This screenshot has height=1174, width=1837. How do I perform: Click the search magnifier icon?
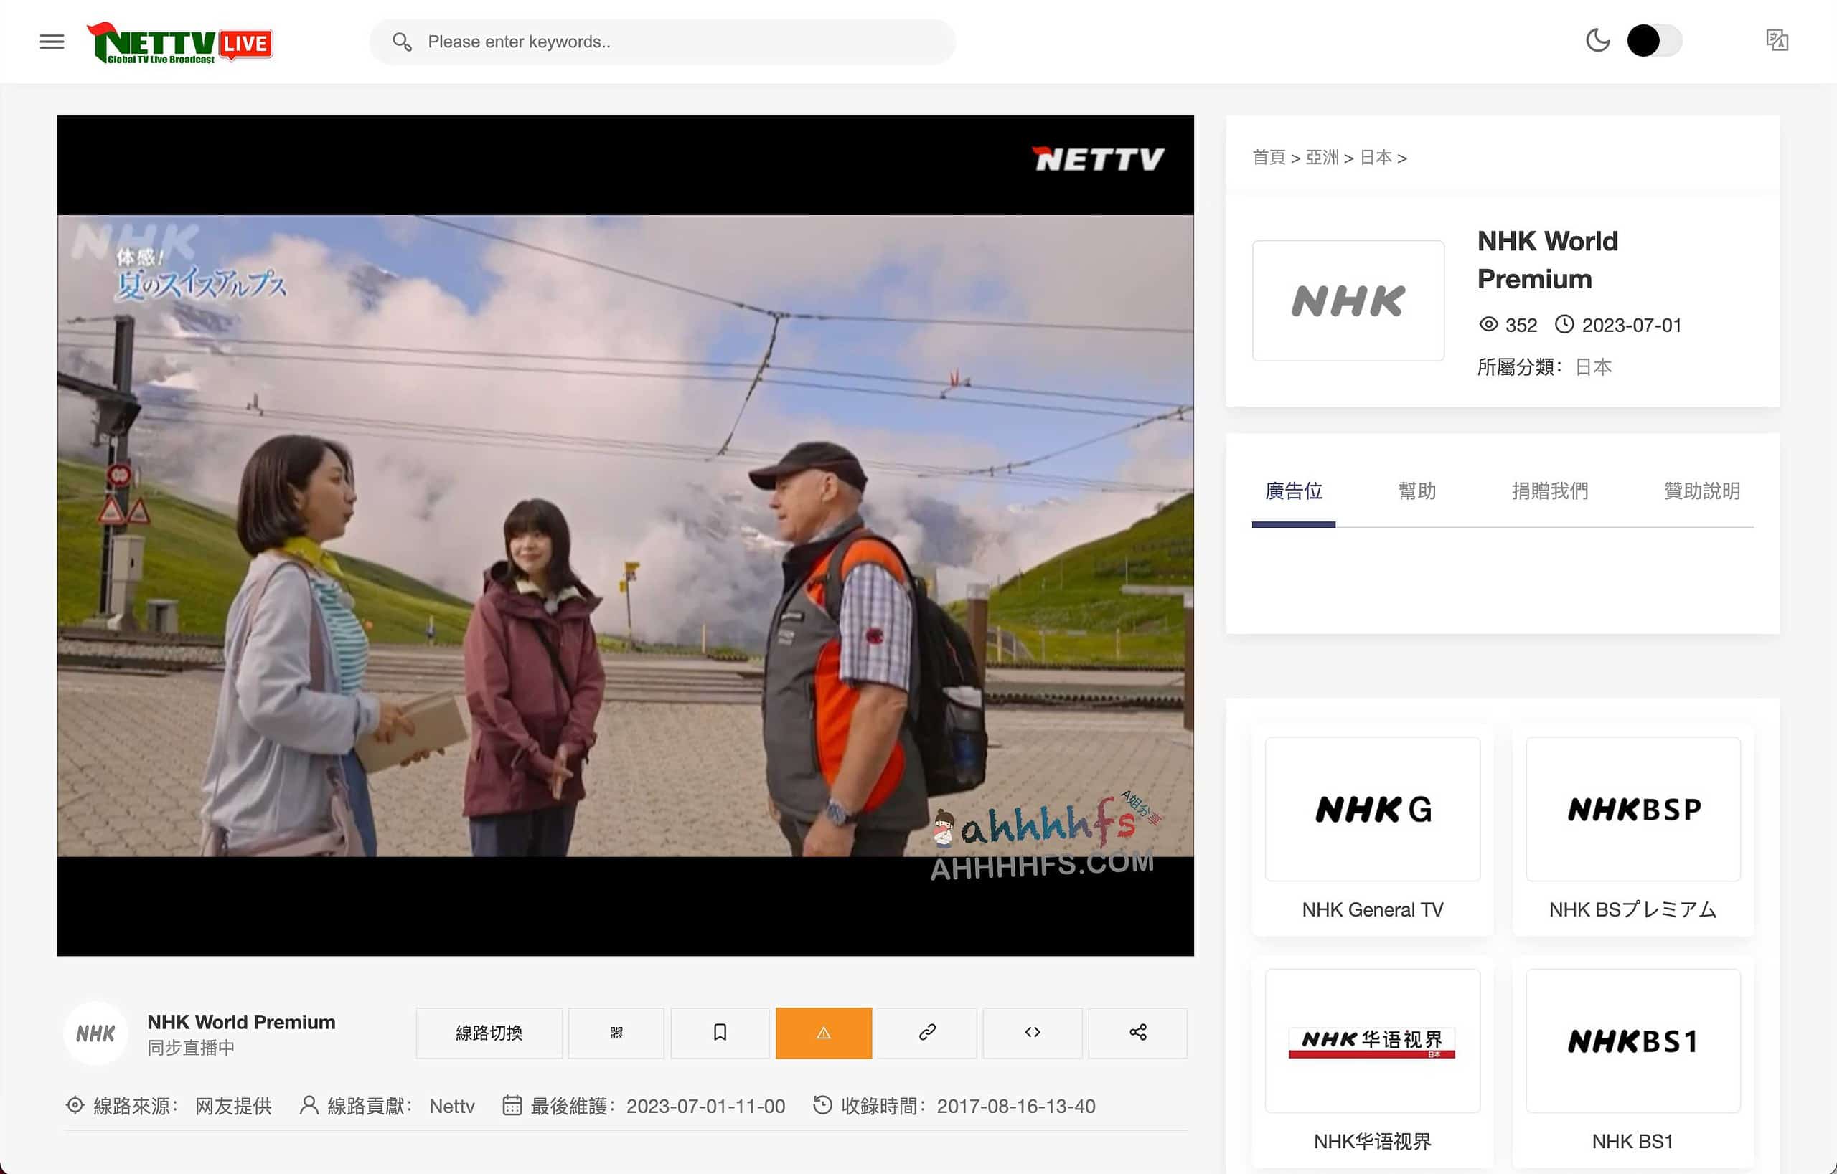click(402, 42)
